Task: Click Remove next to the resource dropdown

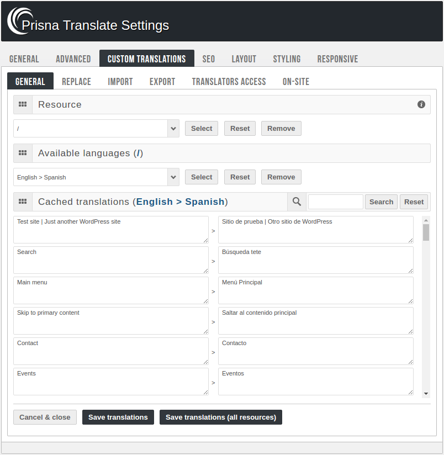Action: 281,128
